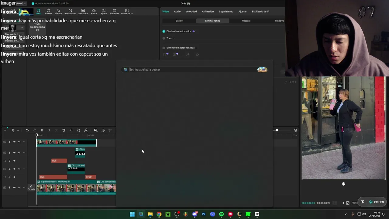
Task: Click the Windows Start button
Action: [132, 214]
